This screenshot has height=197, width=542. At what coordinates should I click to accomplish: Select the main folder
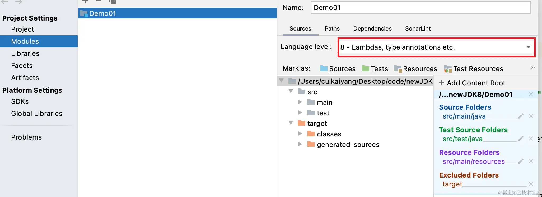point(320,102)
